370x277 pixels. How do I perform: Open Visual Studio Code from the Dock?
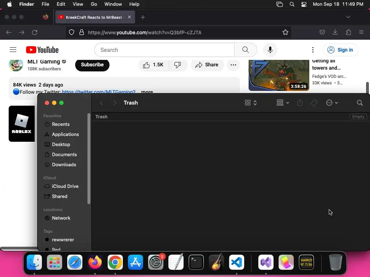[236, 262]
